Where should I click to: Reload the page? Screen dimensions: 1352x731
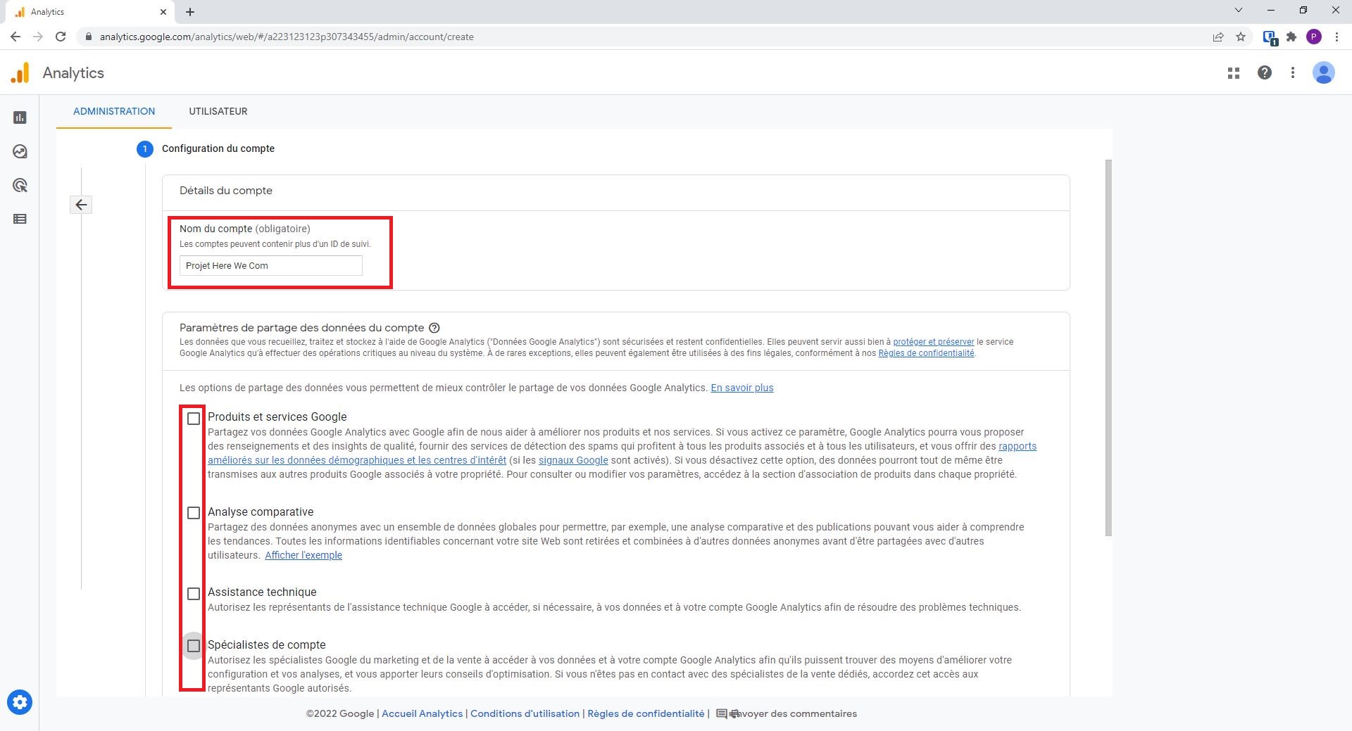(61, 37)
